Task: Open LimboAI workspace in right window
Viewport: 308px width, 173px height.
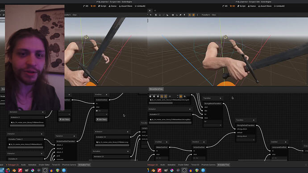Action: (x=279, y=6)
